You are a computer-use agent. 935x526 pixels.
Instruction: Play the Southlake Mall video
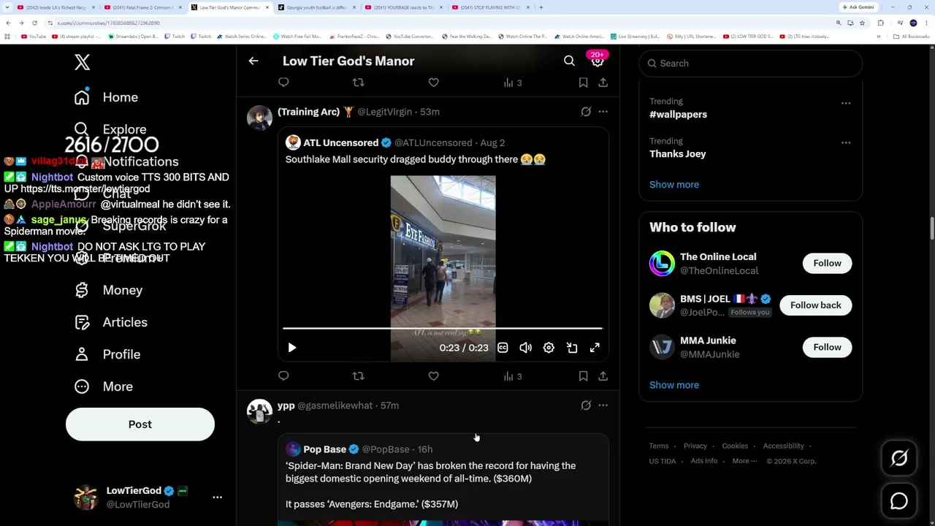[292, 348]
